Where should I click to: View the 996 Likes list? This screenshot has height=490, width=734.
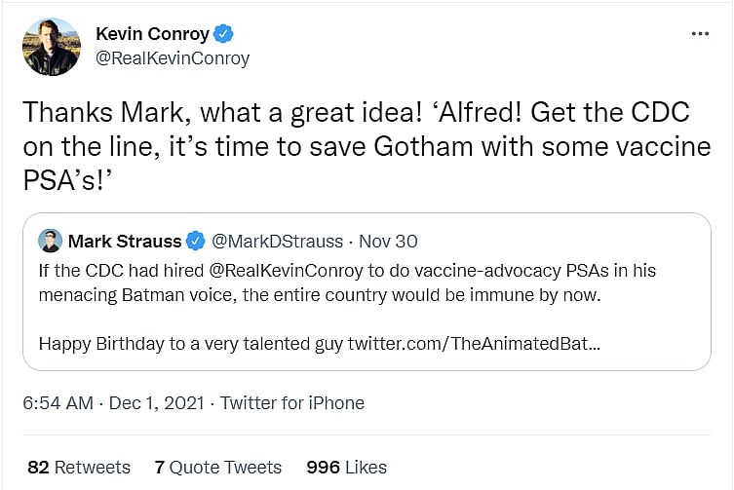(x=346, y=468)
